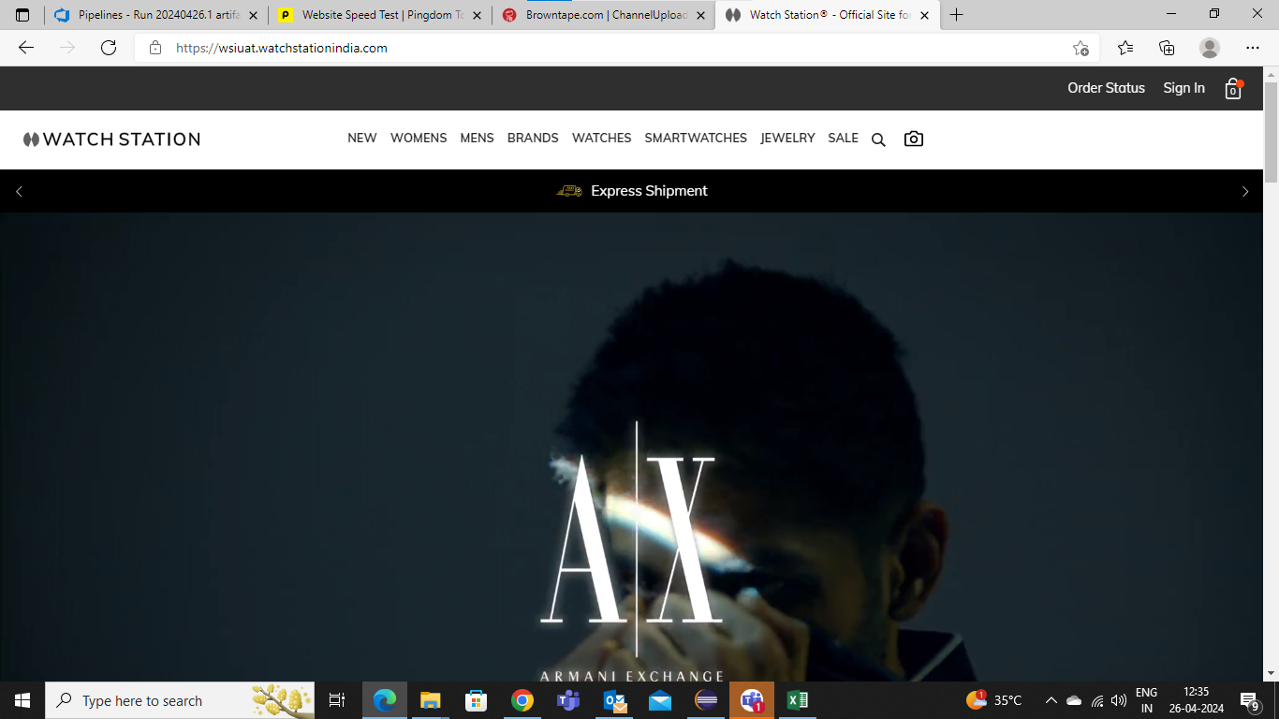
Task: Add page to favorites star icon
Action: pos(1081,48)
